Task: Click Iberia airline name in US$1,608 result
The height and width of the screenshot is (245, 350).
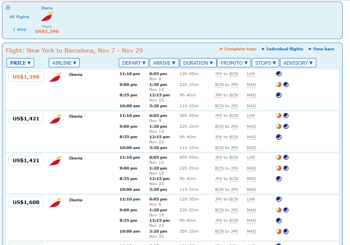Action: coord(75,200)
